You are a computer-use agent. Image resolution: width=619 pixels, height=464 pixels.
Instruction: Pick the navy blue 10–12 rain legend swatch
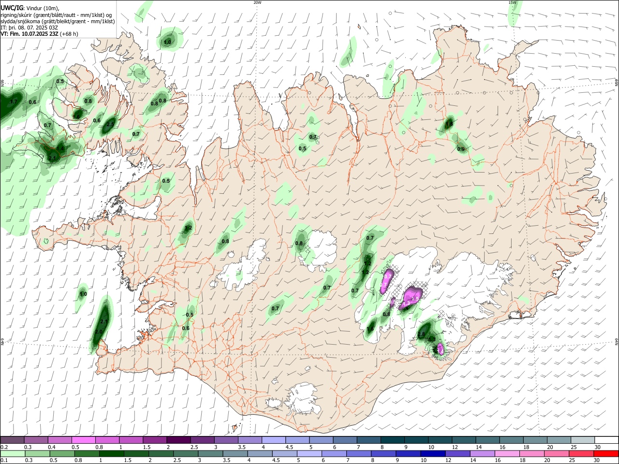pos(432,454)
